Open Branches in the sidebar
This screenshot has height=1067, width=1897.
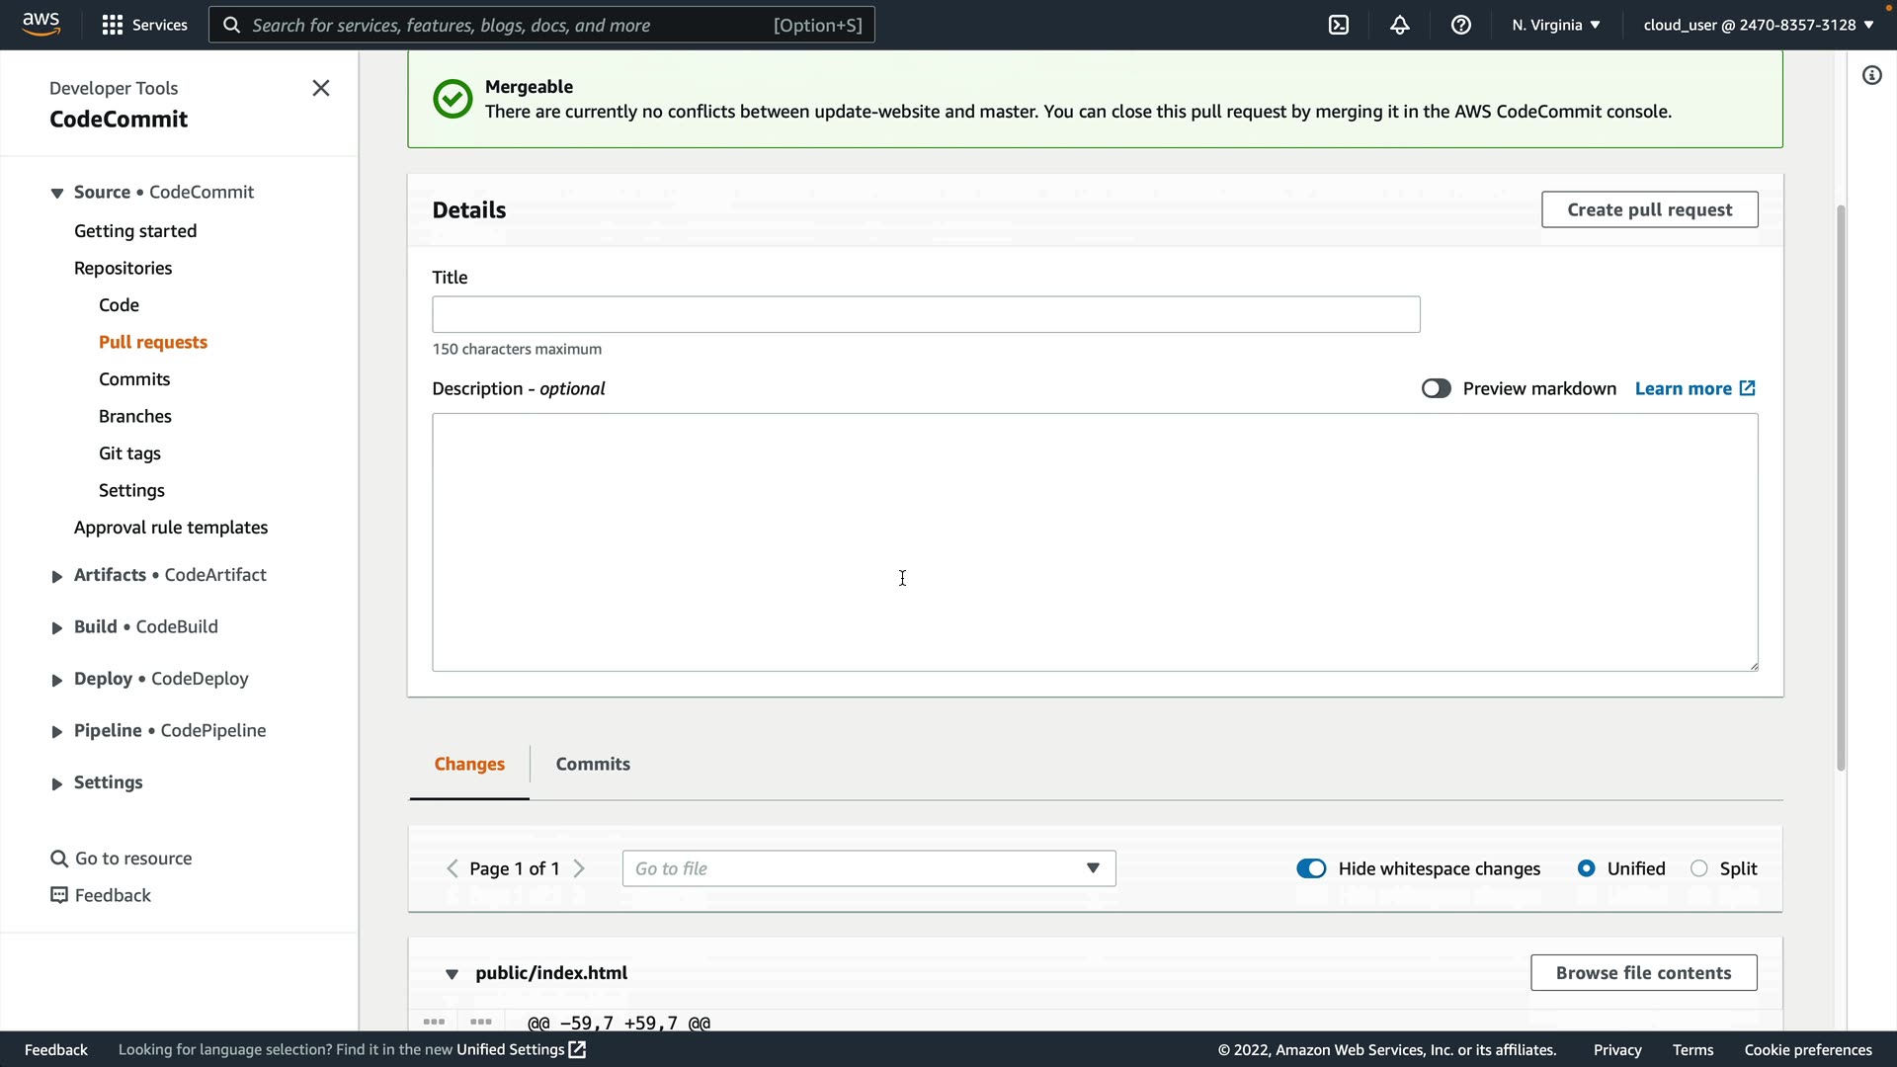(x=135, y=416)
